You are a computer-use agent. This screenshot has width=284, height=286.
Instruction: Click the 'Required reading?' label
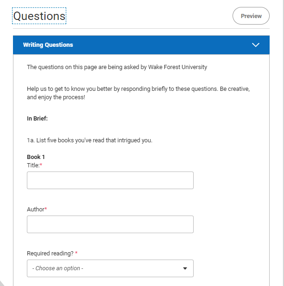(x=50, y=254)
